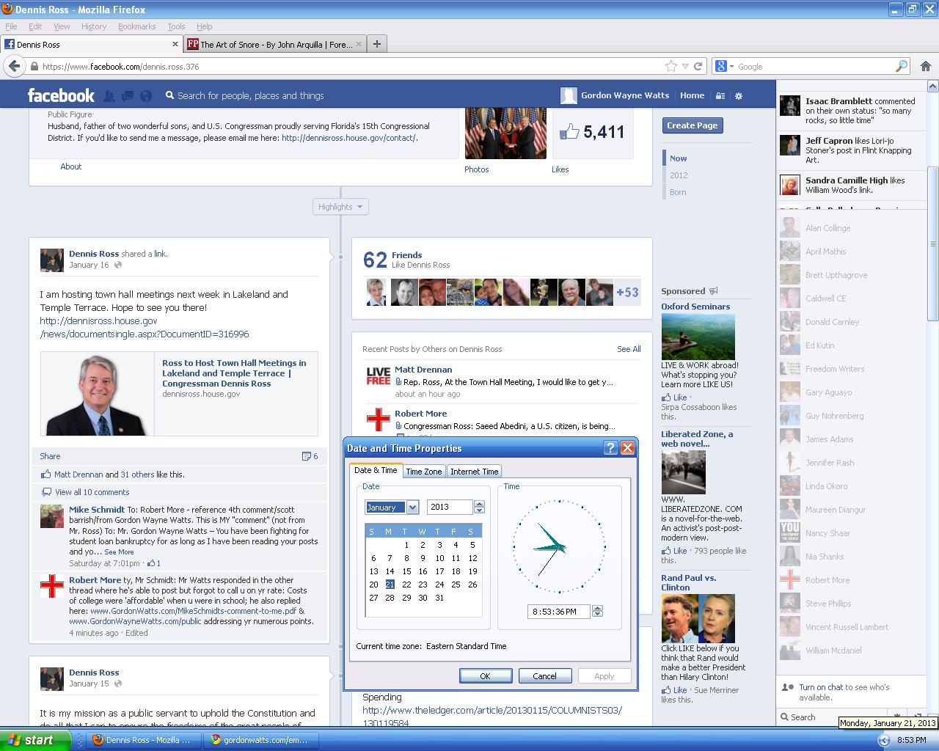939x751 pixels.
Task: Click the Chrome icon in the taskbar
Action: tap(215, 740)
